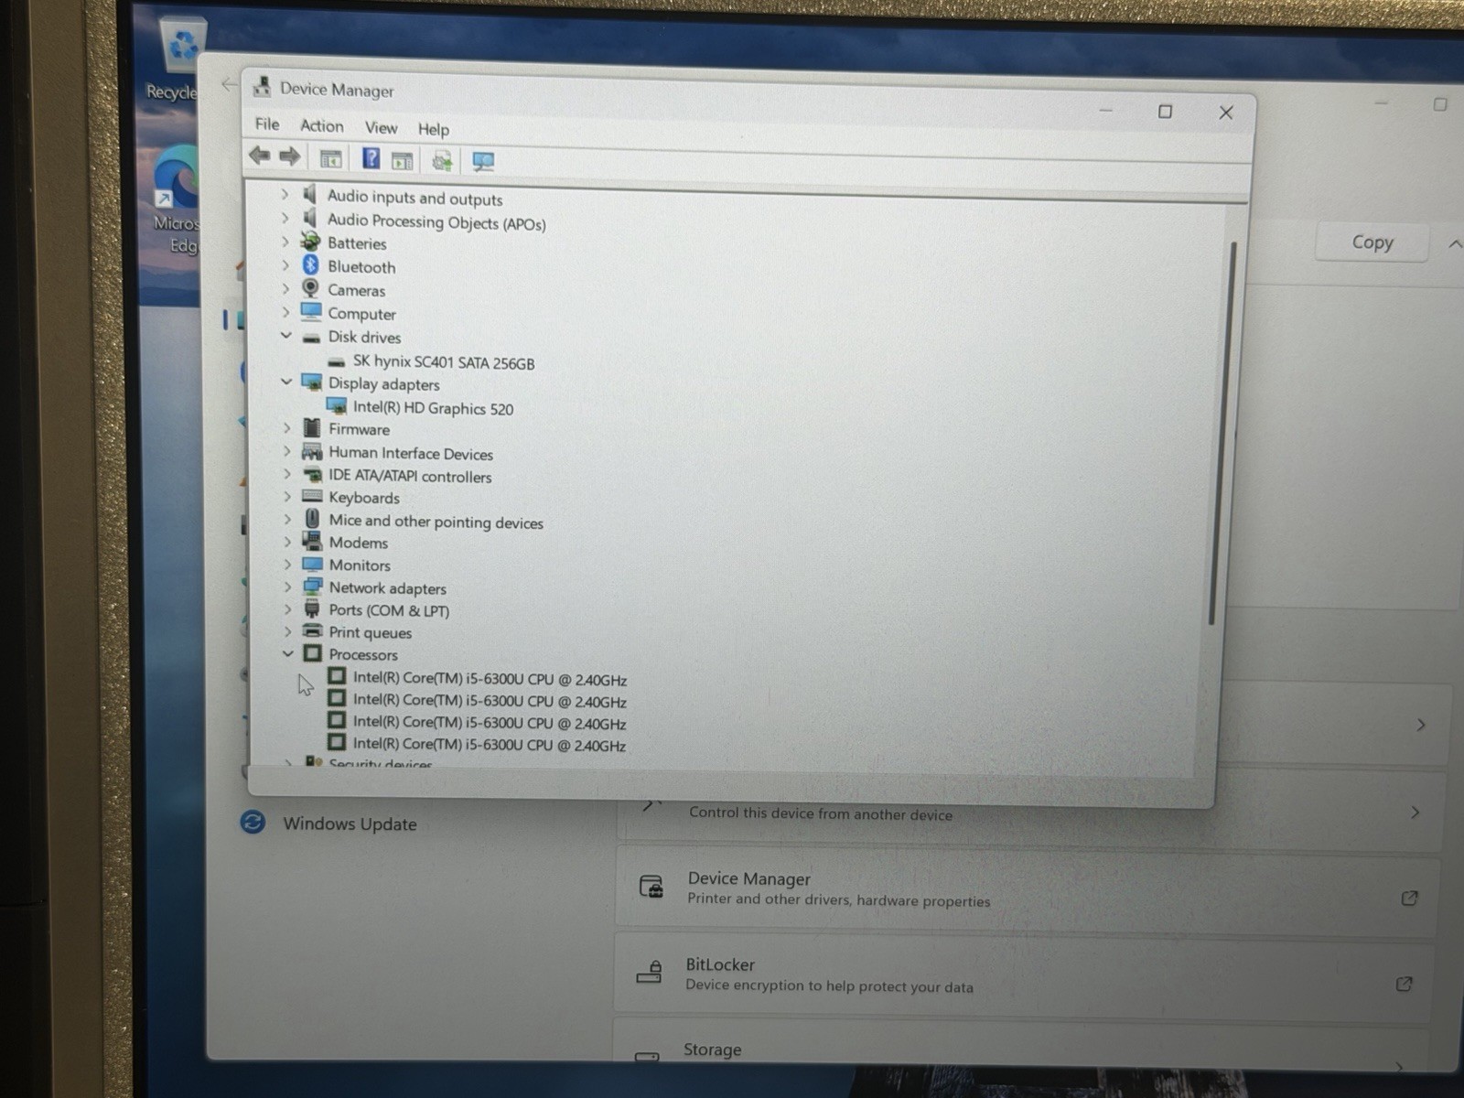Screen dimensions: 1464x1098
Task: Click the Monitors category icon
Action: point(312,565)
